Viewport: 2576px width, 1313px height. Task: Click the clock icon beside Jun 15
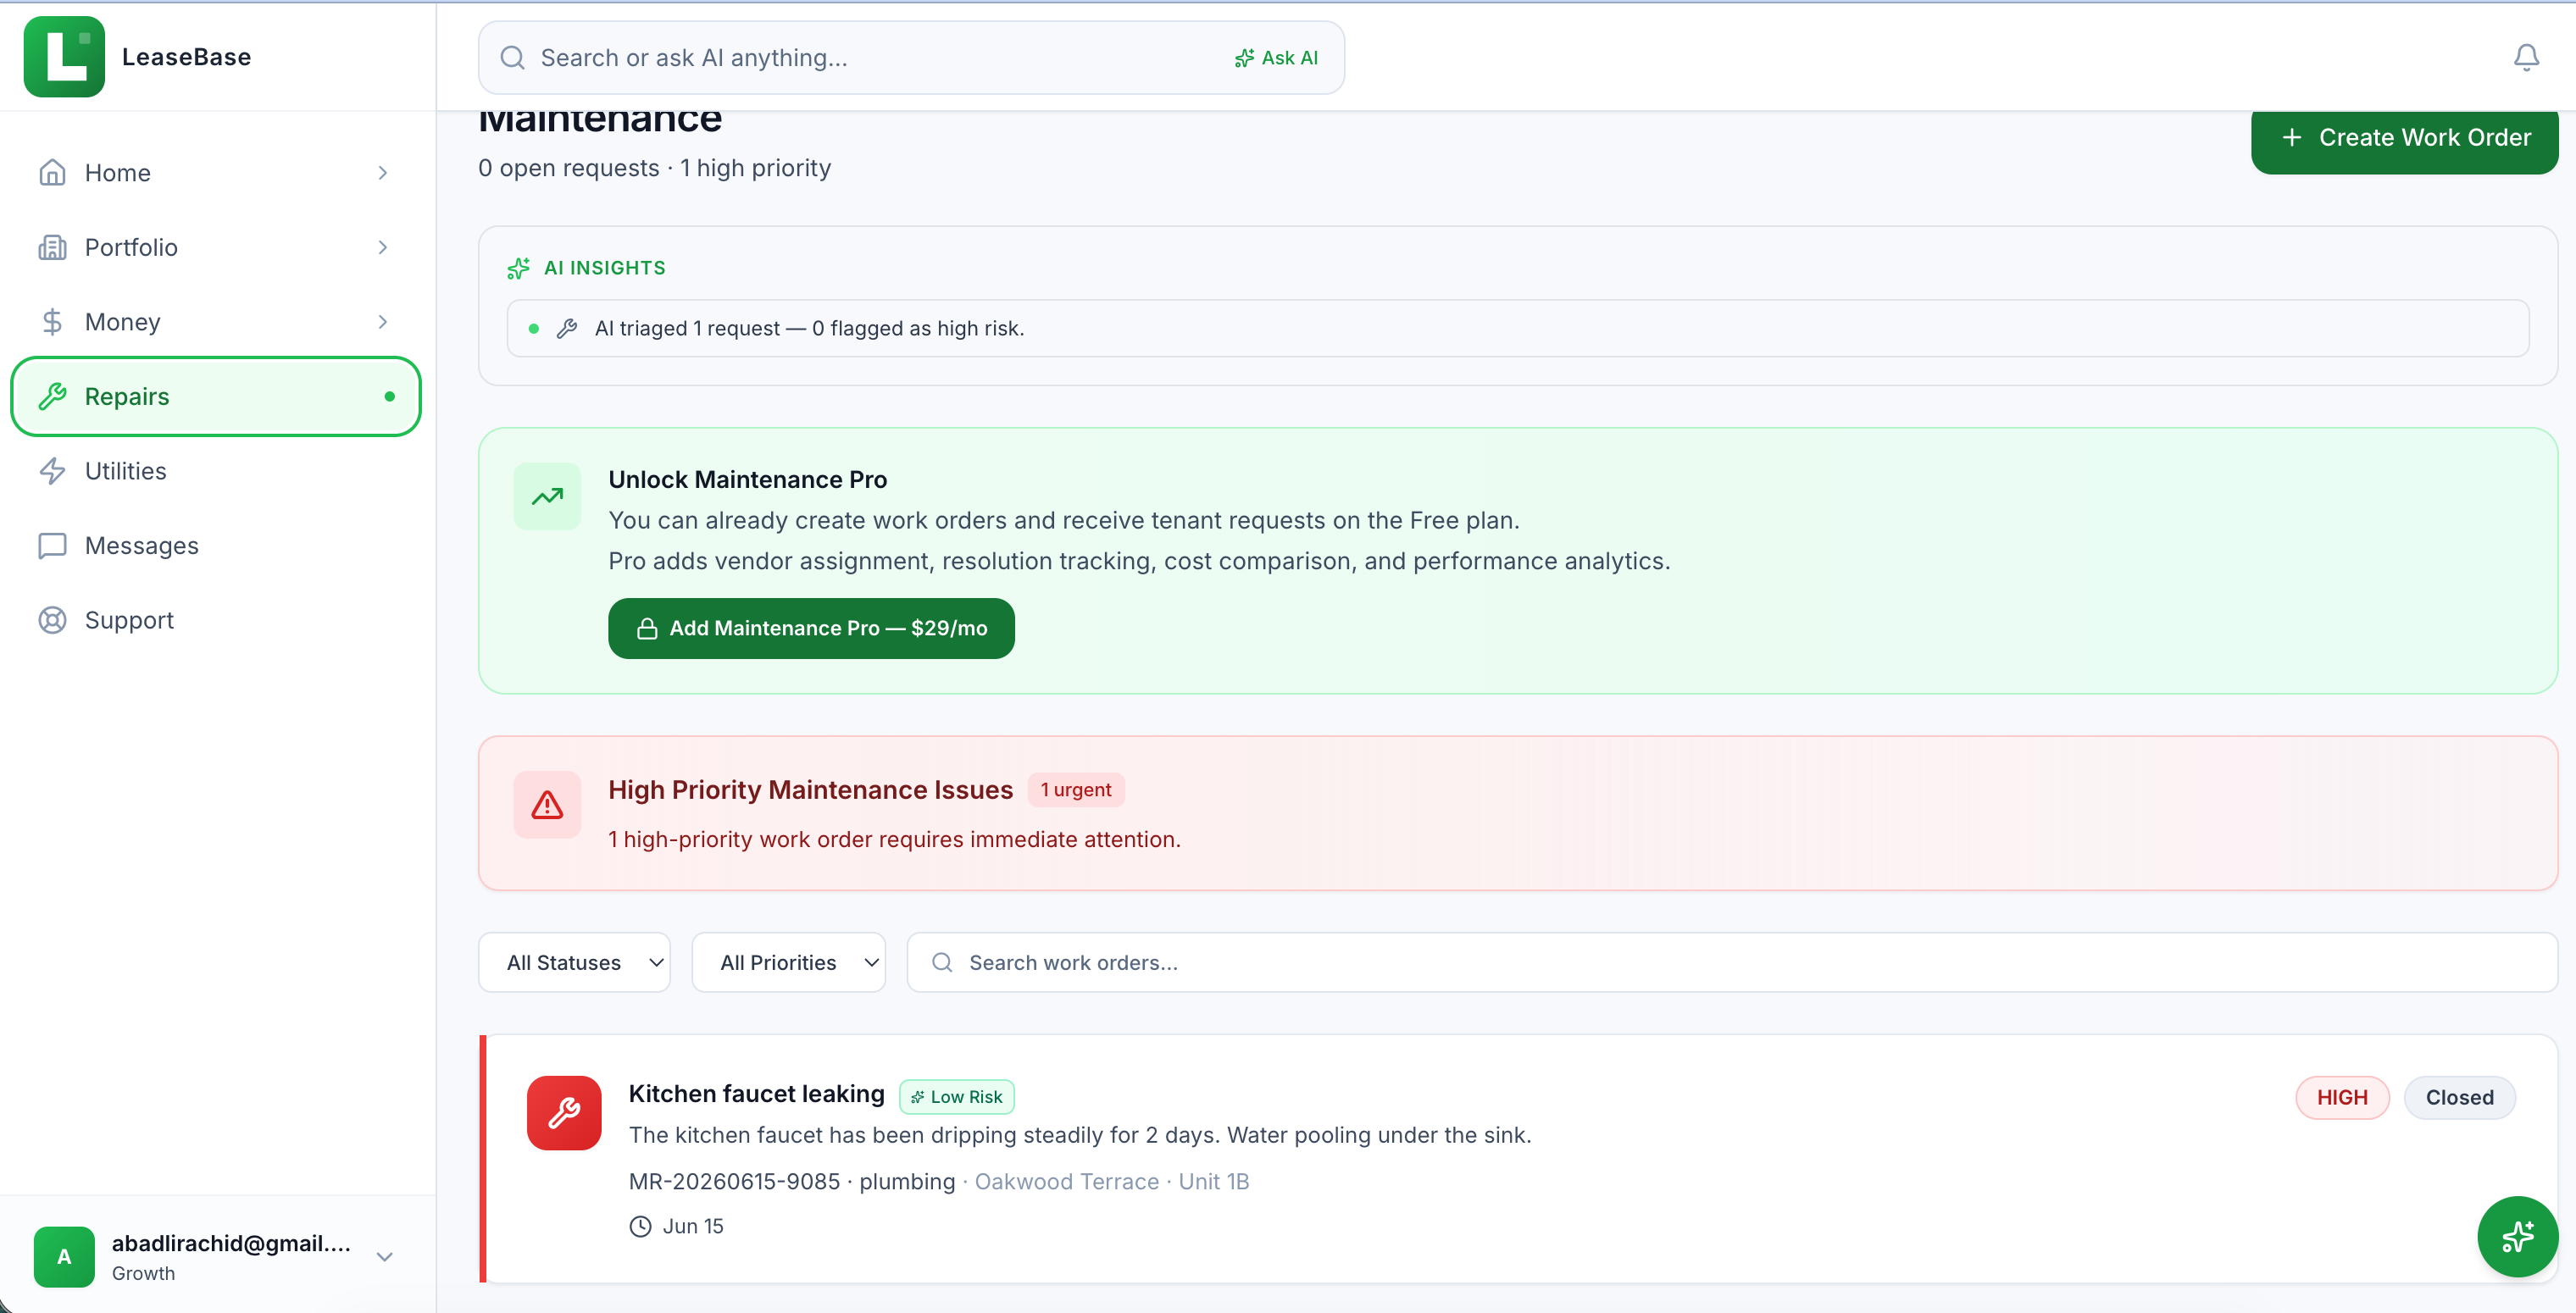[640, 1227]
